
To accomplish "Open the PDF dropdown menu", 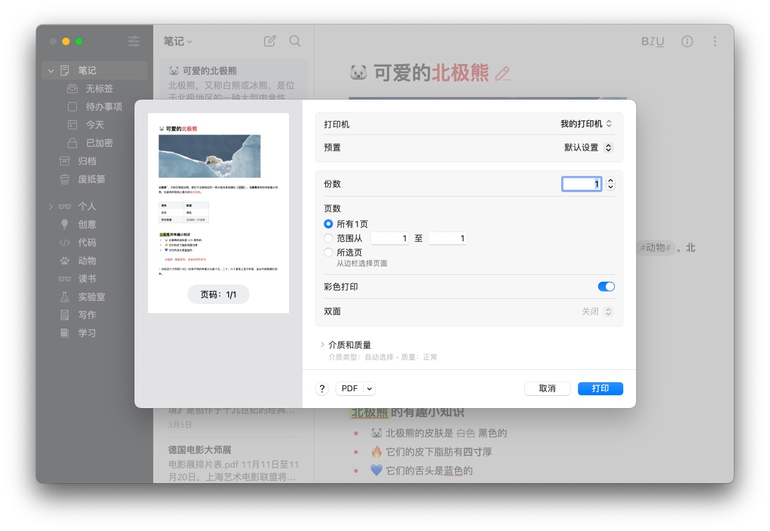I will tap(369, 389).
